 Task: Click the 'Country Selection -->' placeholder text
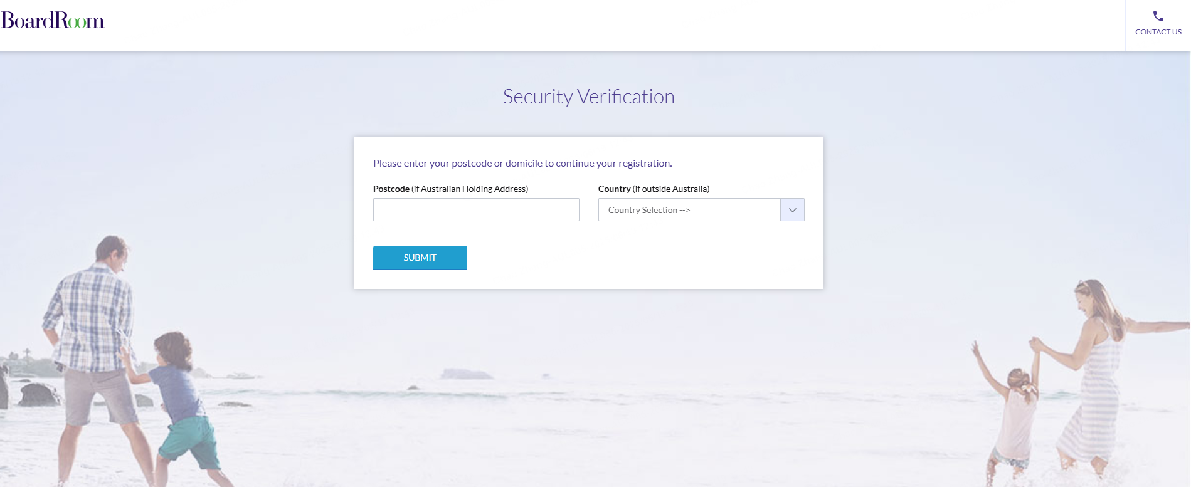[649, 210]
